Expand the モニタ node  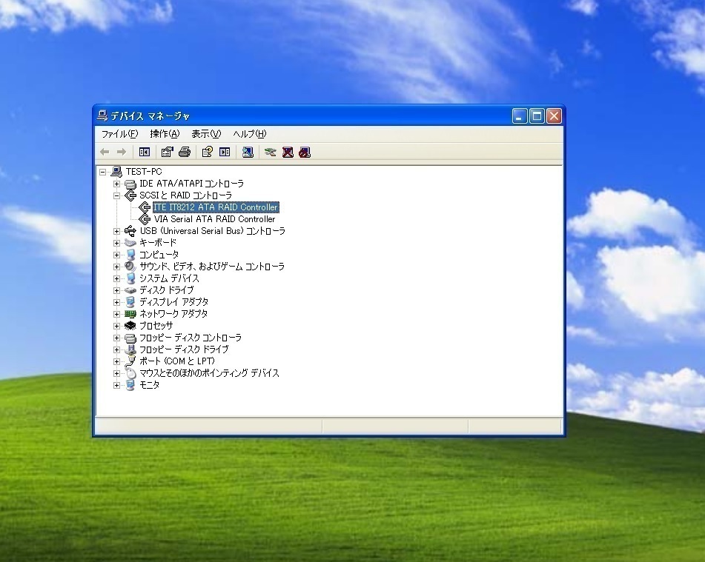click(x=117, y=386)
